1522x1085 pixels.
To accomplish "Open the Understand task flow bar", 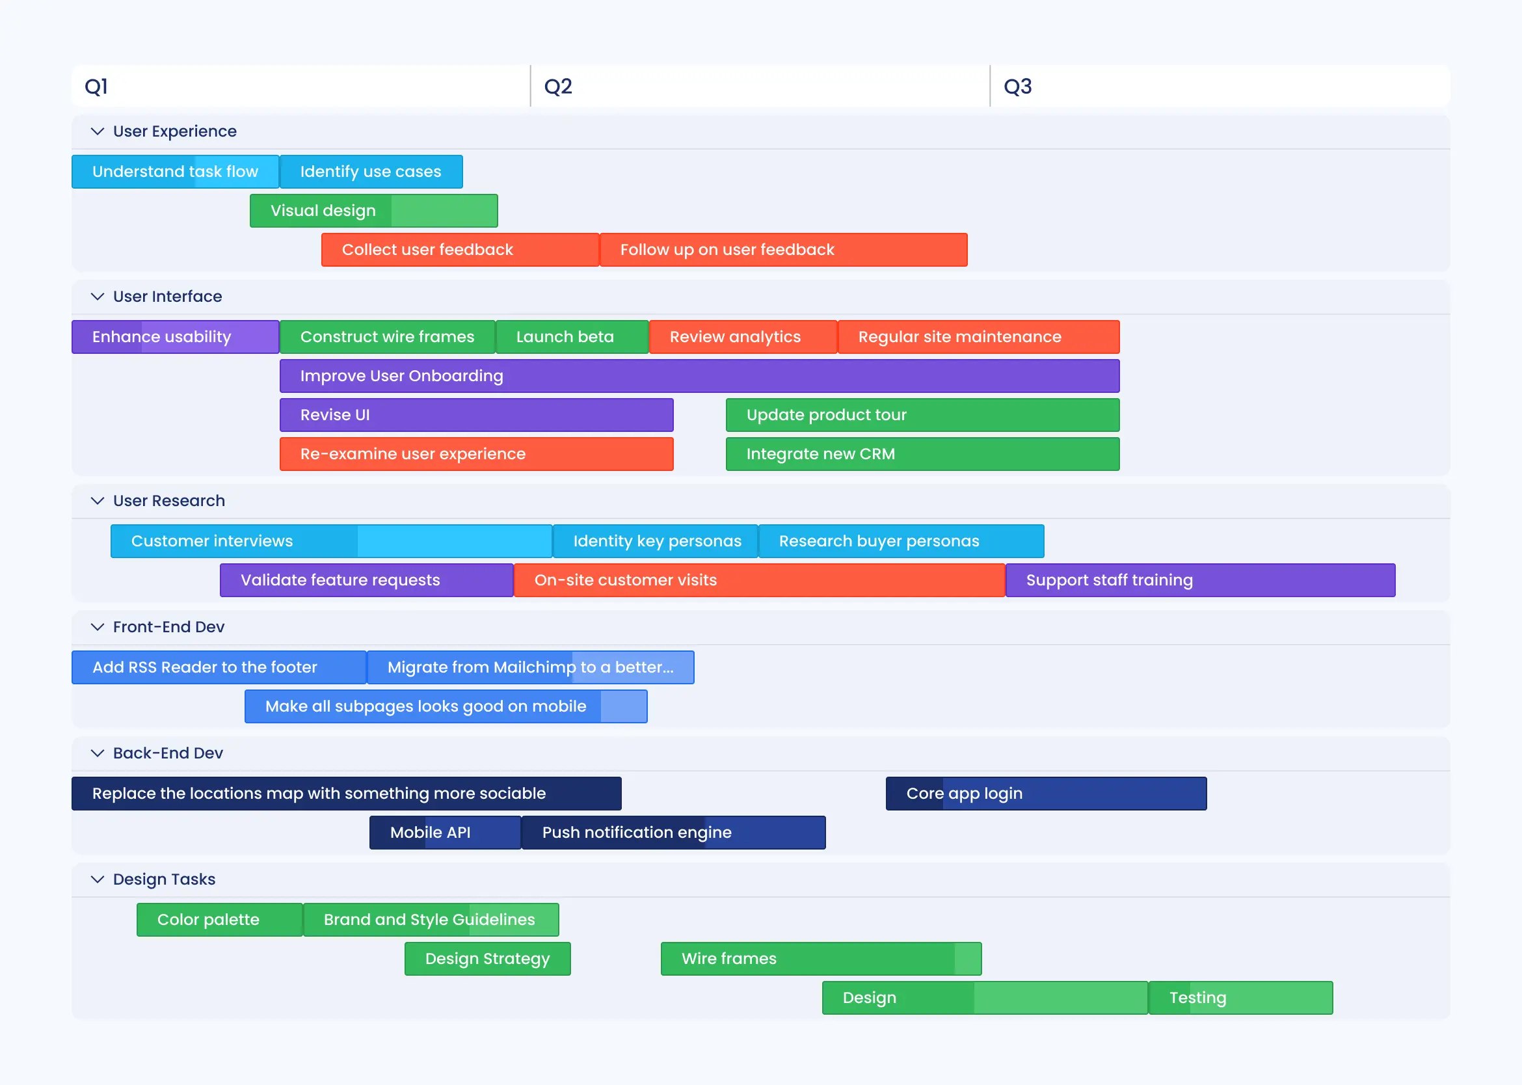I will pos(175,172).
